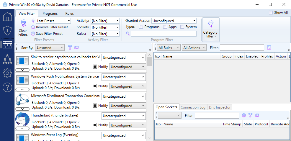Open the Rules filter dropdown
The height and width of the screenshot is (141, 291).
pyautogui.click(x=105, y=34)
